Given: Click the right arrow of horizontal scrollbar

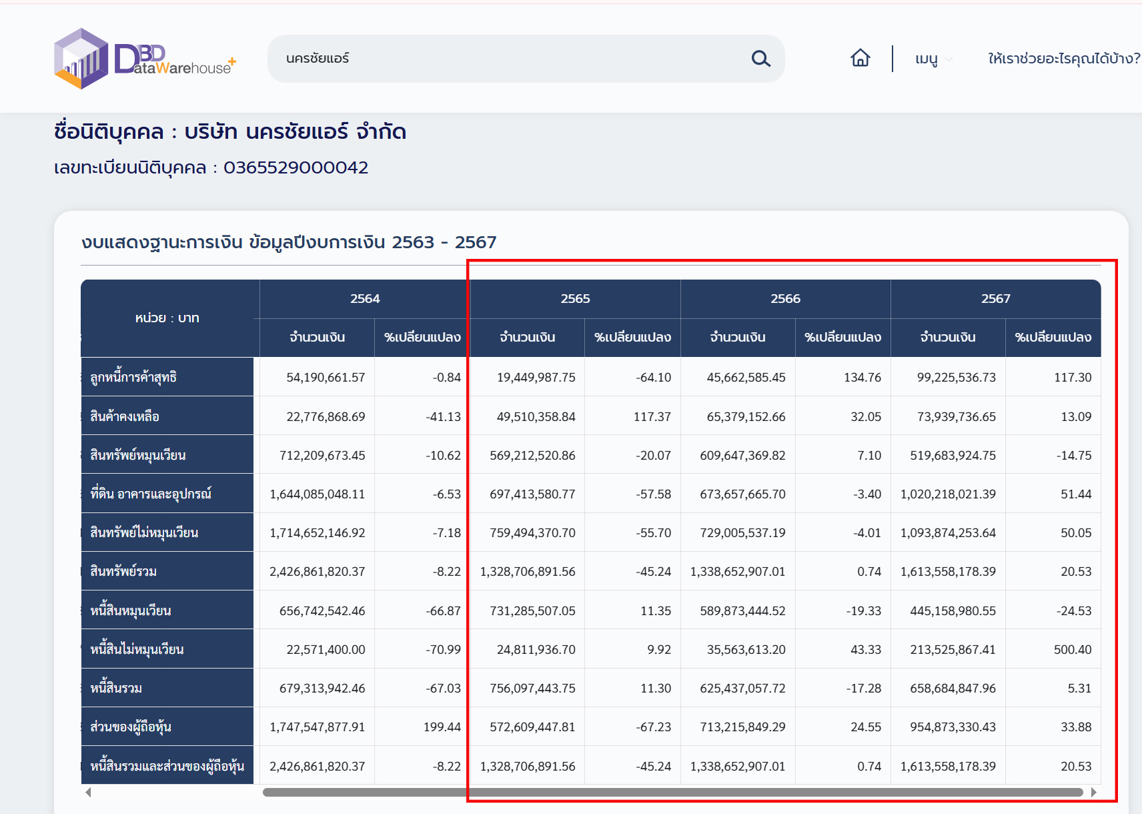Looking at the screenshot, I should click(x=1093, y=792).
